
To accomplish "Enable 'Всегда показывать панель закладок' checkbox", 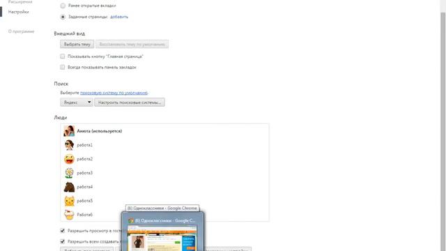I will pos(63,67).
